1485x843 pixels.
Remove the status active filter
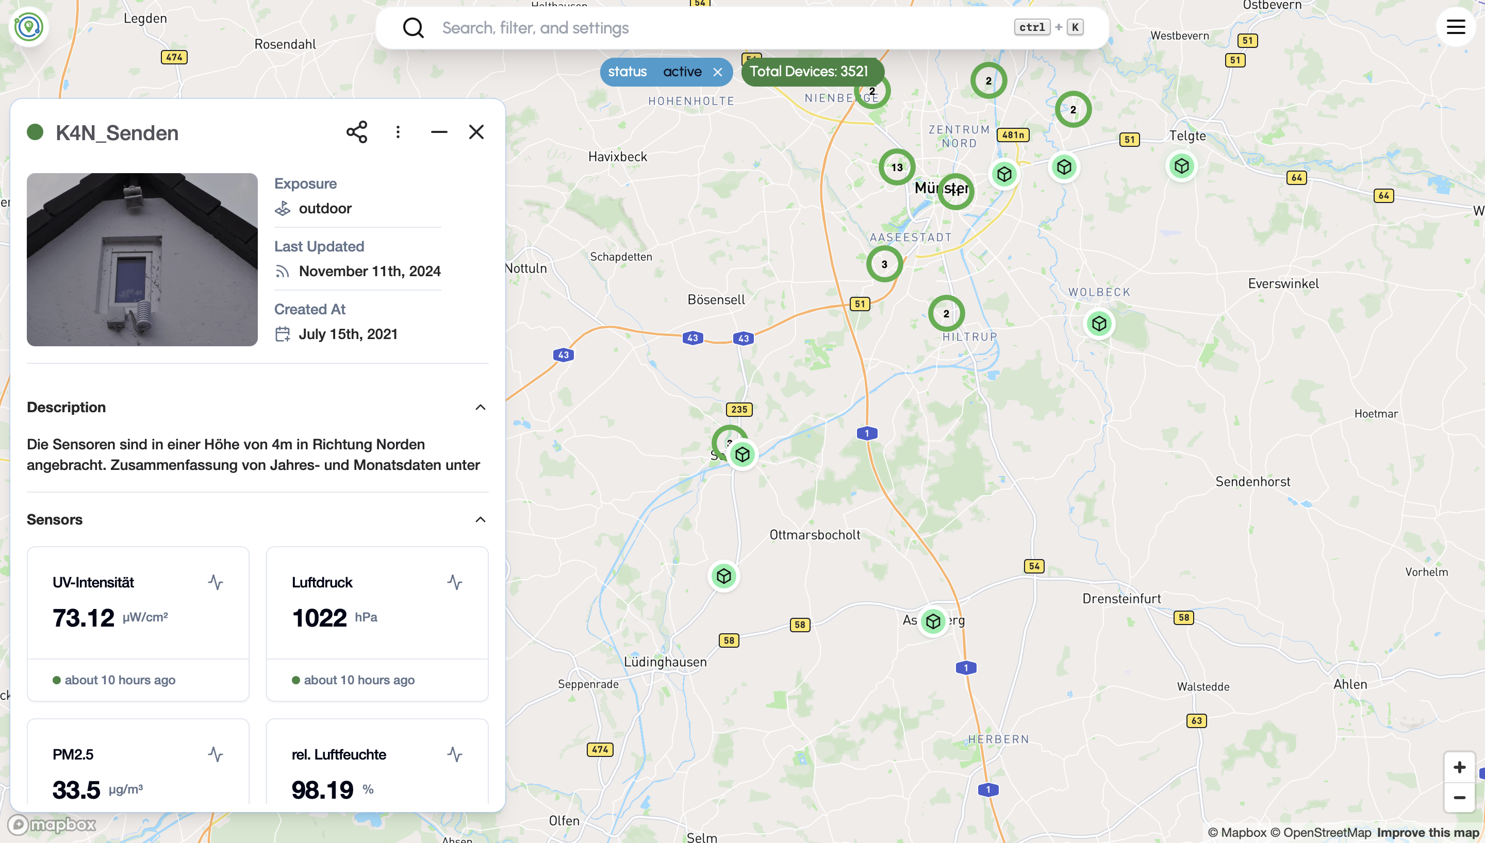coord(718,72)
